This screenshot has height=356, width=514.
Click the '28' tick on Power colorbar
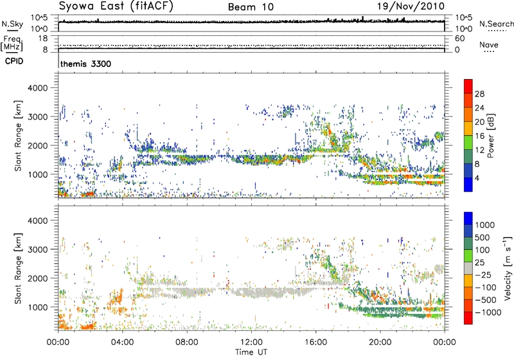479,94
